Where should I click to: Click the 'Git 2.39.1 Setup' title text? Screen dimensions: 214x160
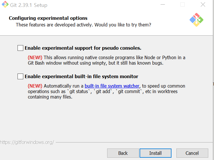click(x=29, y=5)
